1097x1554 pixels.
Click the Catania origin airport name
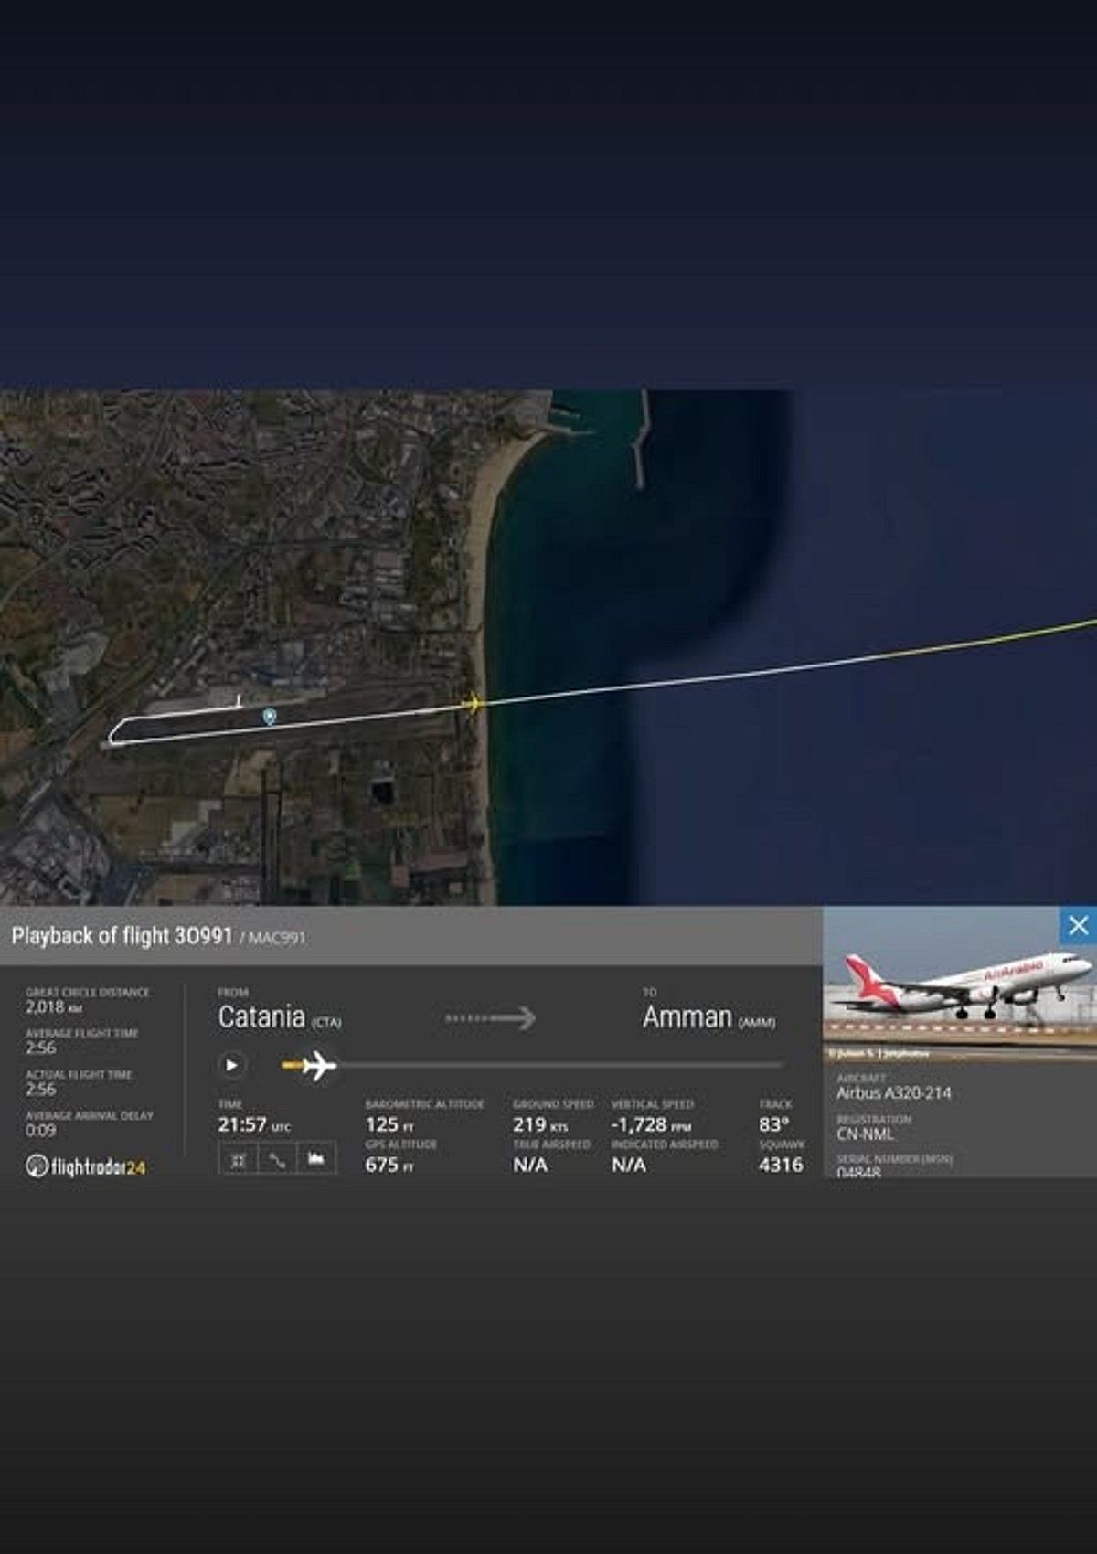(261, 1016)
